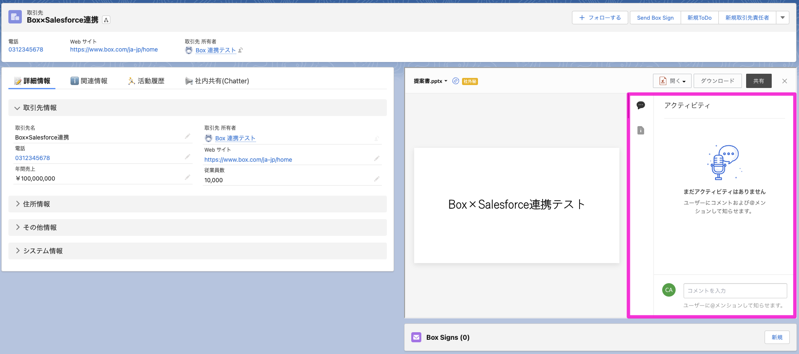Click the Box Signs (0) heading
The image size is (799, 354).
click(x=448, y=337)
